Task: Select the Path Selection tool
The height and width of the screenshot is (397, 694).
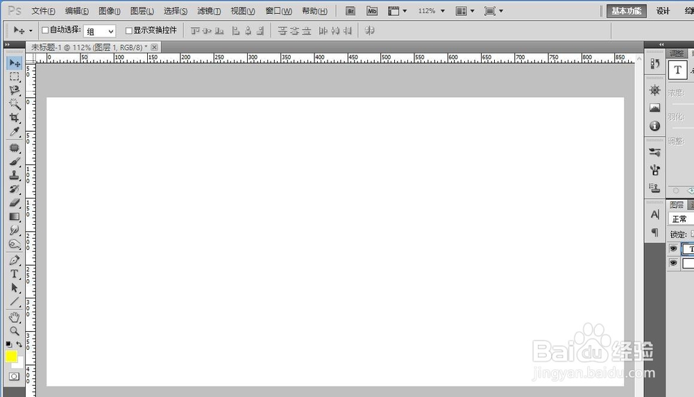Action: 15,287
